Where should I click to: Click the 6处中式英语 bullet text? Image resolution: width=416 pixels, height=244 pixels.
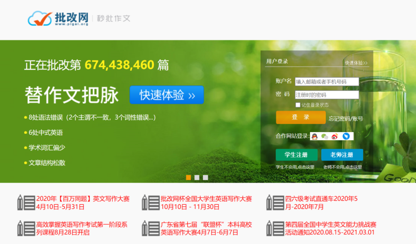[45, 133]
